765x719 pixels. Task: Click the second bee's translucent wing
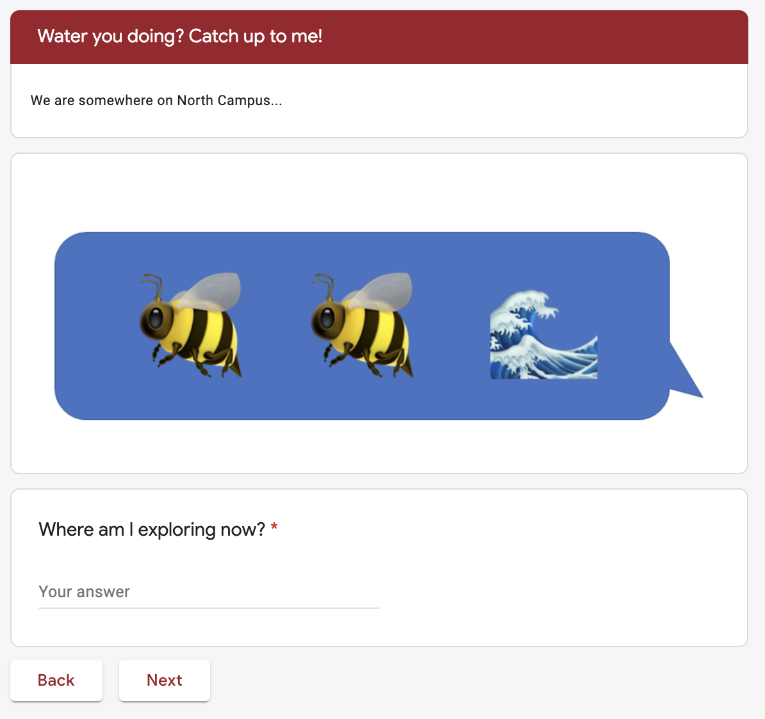click(383, 292)
